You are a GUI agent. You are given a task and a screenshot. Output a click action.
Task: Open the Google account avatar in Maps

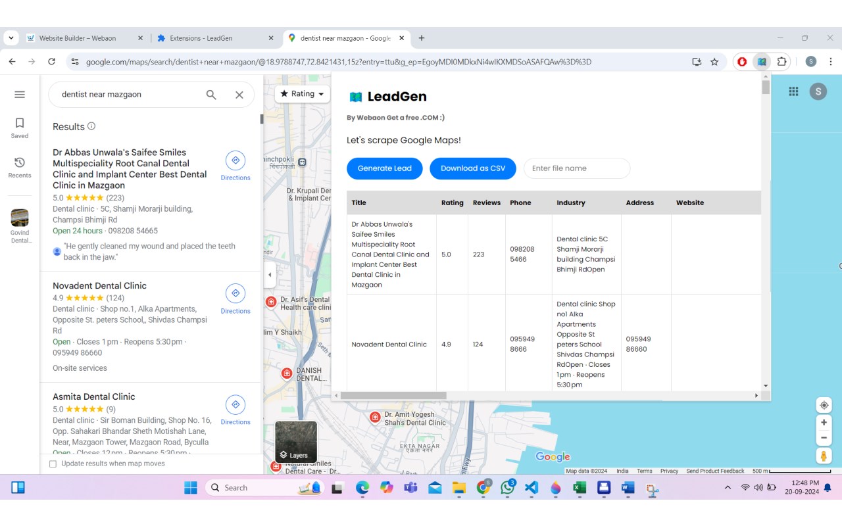pos(818,92)
